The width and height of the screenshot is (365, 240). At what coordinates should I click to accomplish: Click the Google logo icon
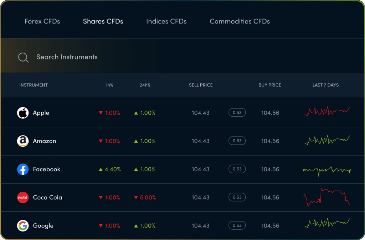pos(23,226)
